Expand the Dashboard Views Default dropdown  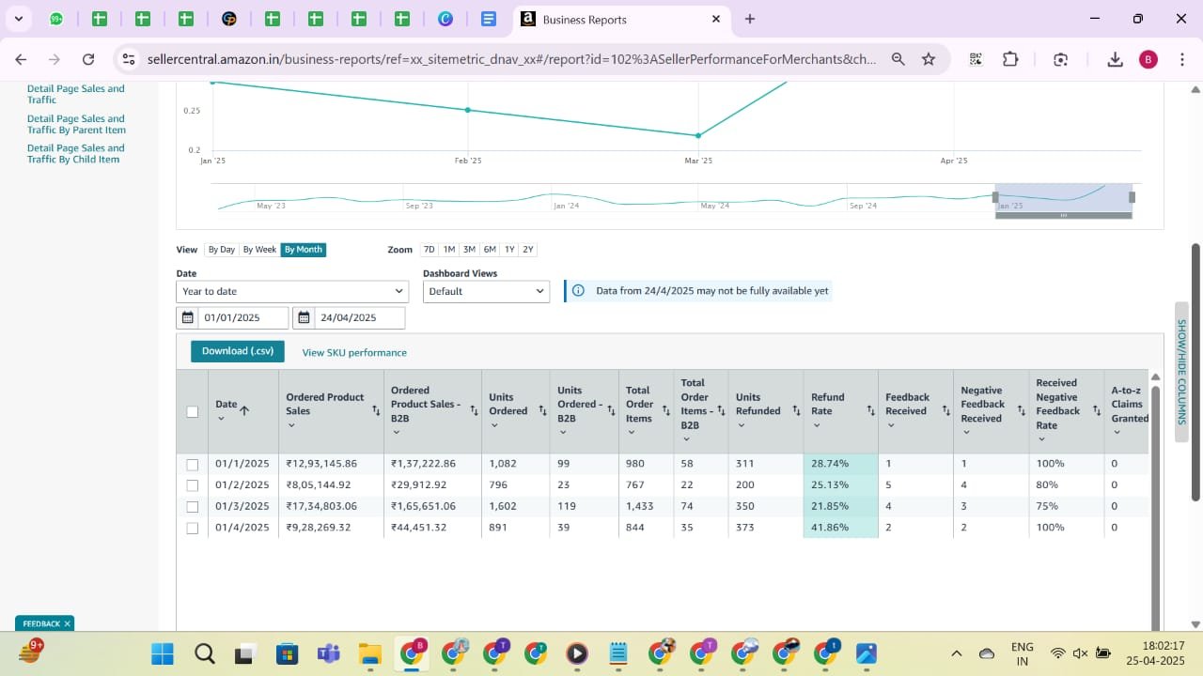(x=485, y=291)
